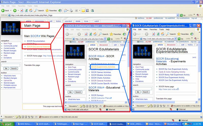Open Search in main browser toolbar
This screenshot has width=203, height=126.
pyautogui.click(x=39, y=11)
